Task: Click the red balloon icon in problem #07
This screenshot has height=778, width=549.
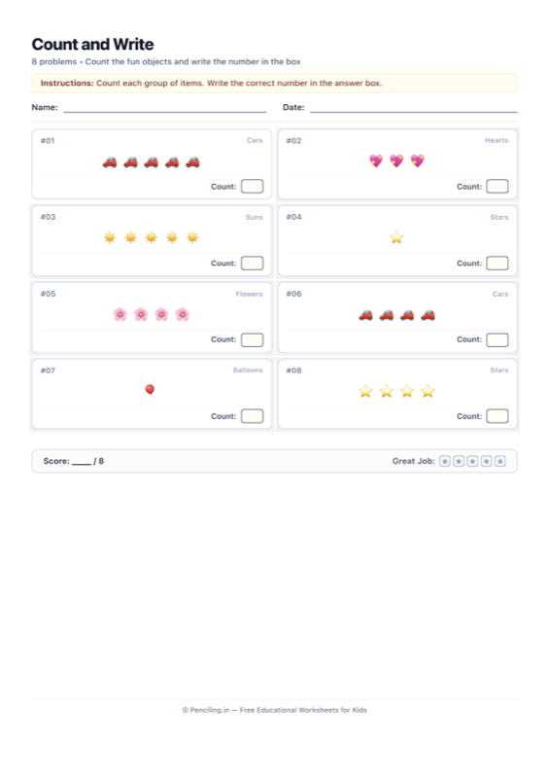Action: pos(150,391)
